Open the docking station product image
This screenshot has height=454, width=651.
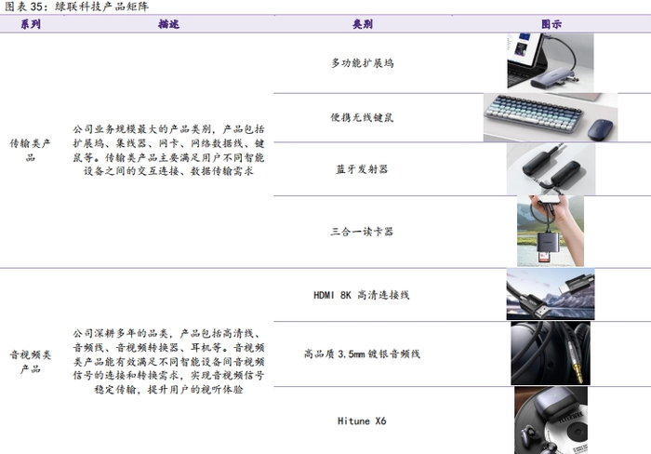[x=551, y=62]
